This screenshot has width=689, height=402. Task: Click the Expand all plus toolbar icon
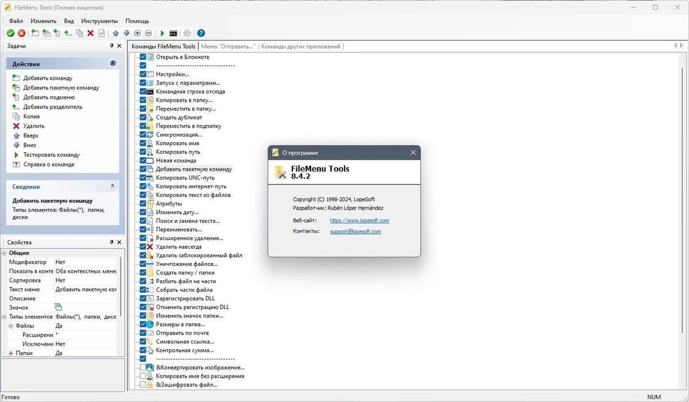(x=137, y=33)
